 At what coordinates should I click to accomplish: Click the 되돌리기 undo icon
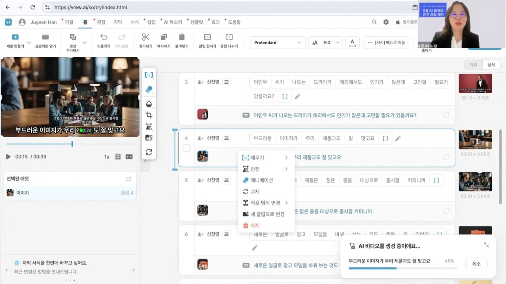click(x=104, y=37)
